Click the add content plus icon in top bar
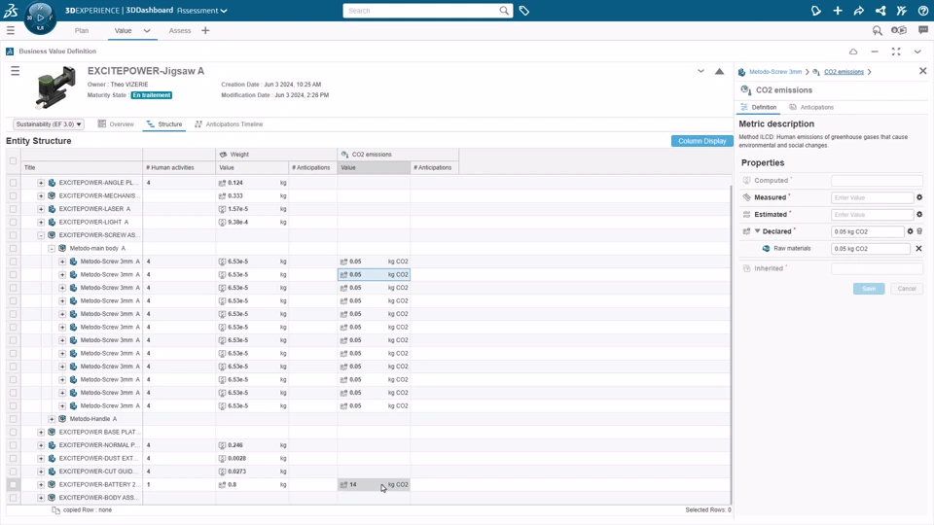Screen dimensions: 934x525 coord(838,11)
